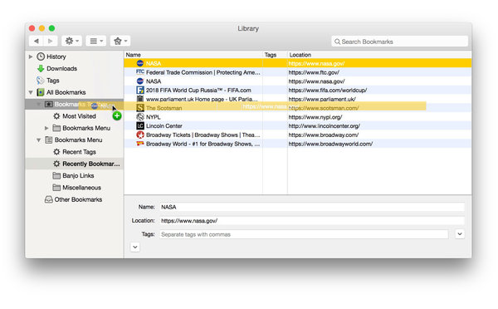498x309 pixels.
Task: Expand the nested Bookmarks Menu folder
Action: click(x=46, y=128)
